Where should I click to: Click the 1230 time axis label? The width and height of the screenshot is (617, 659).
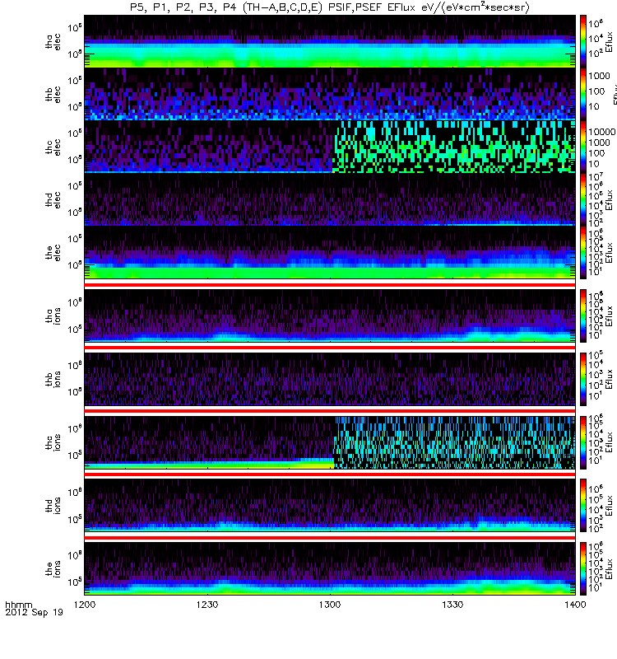point(207,605)
